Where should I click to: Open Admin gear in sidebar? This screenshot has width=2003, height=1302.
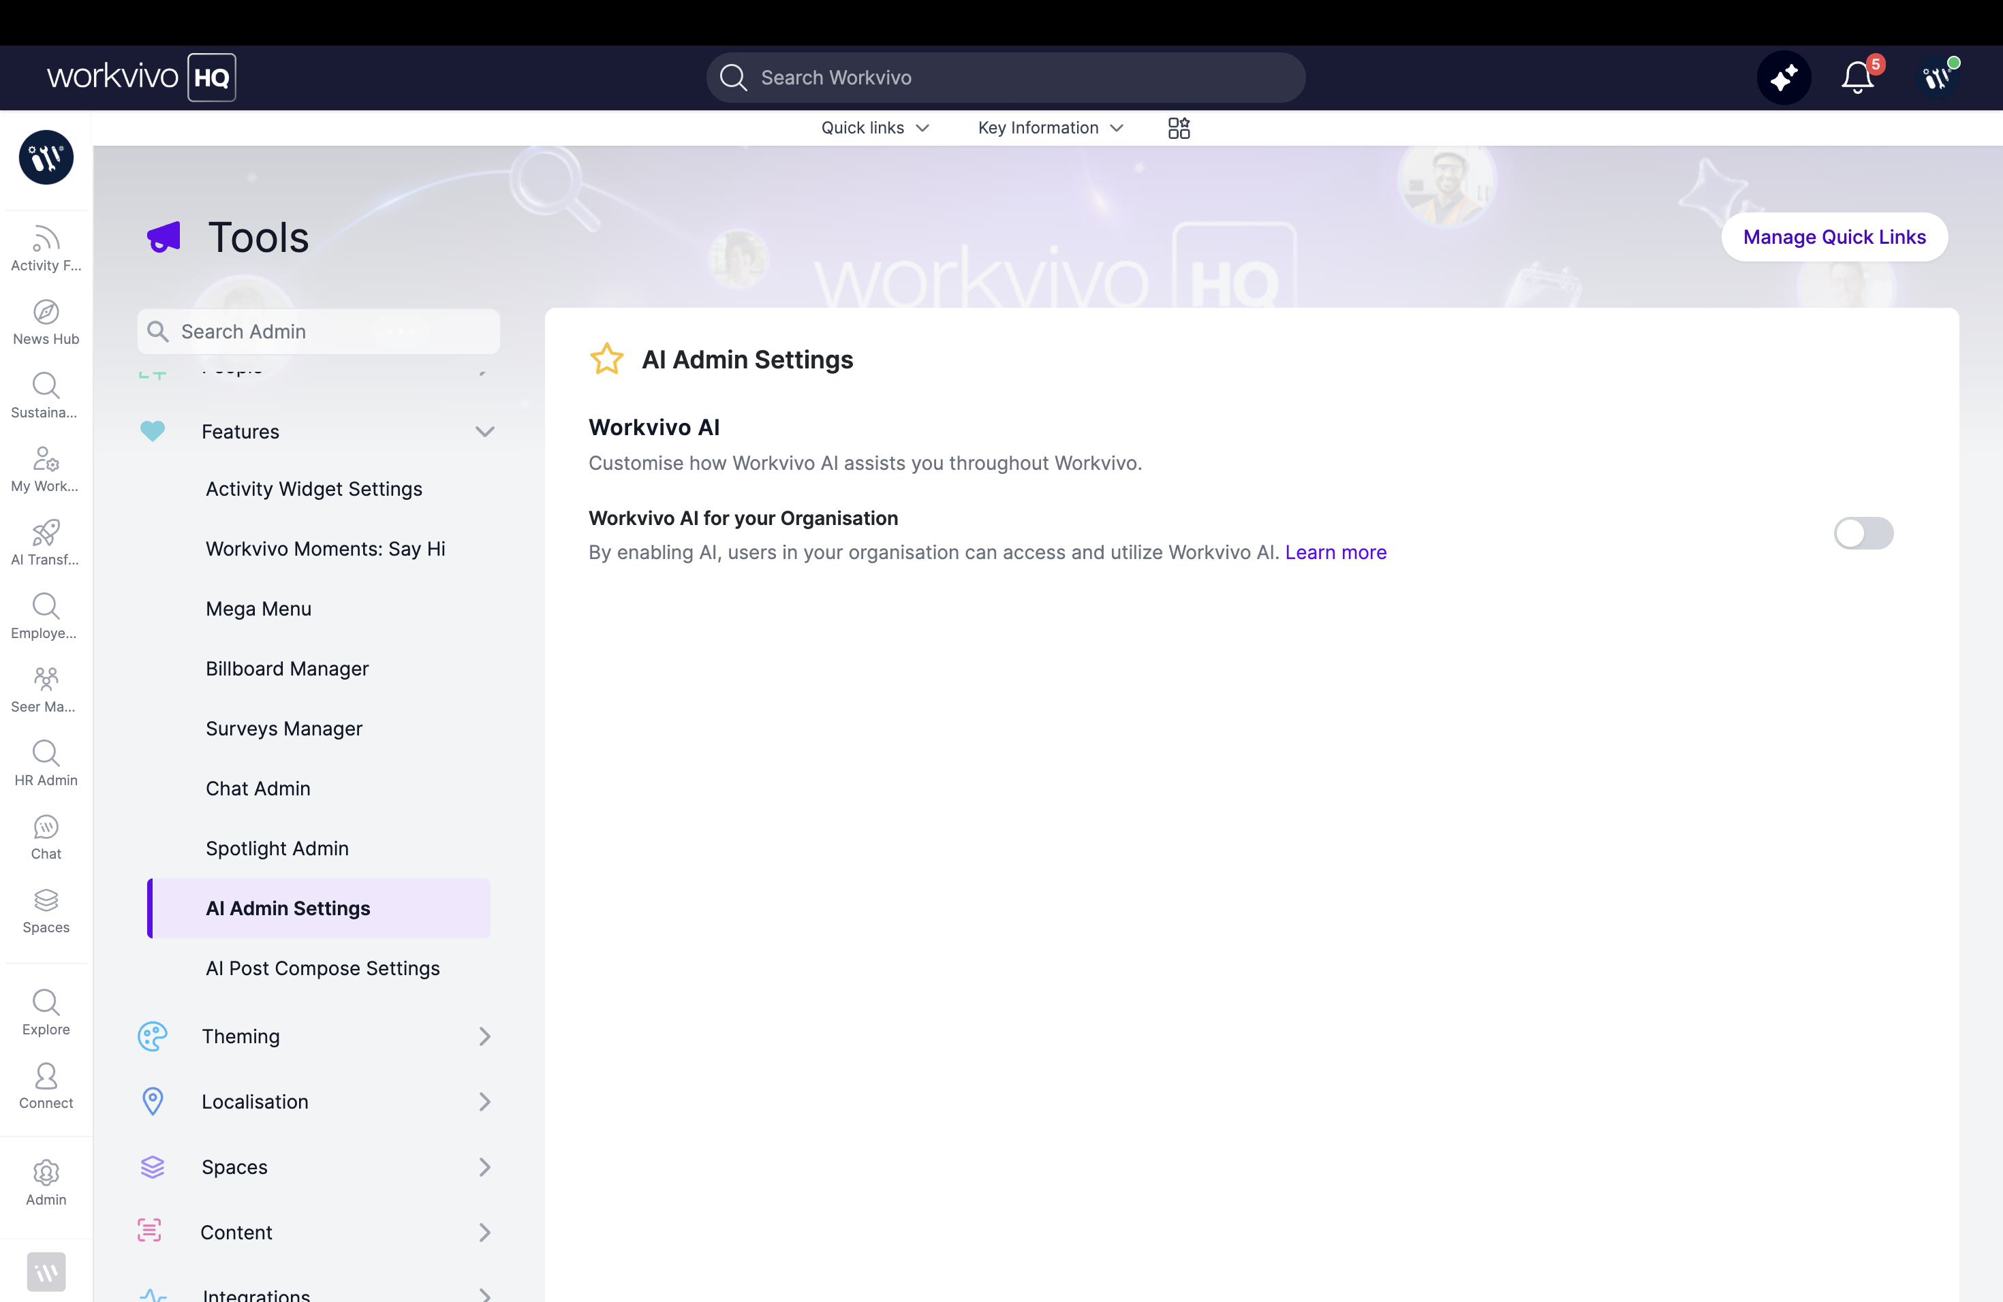46,1183
